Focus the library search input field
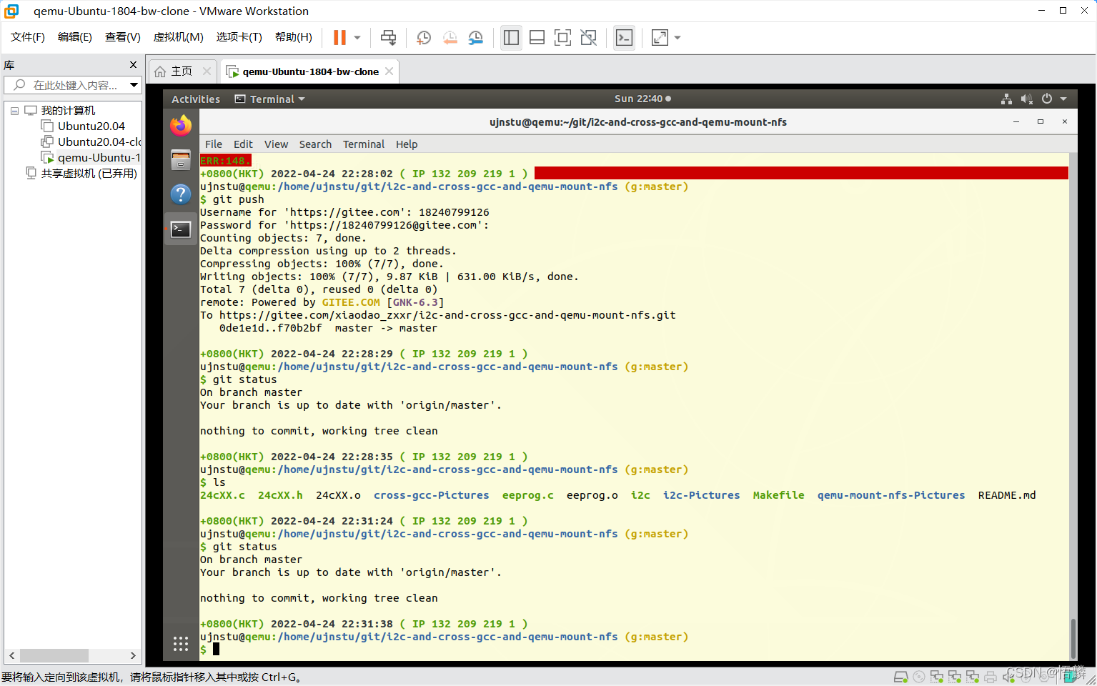The width and height of the screenshot is (1097, 686). click(71, 85)
